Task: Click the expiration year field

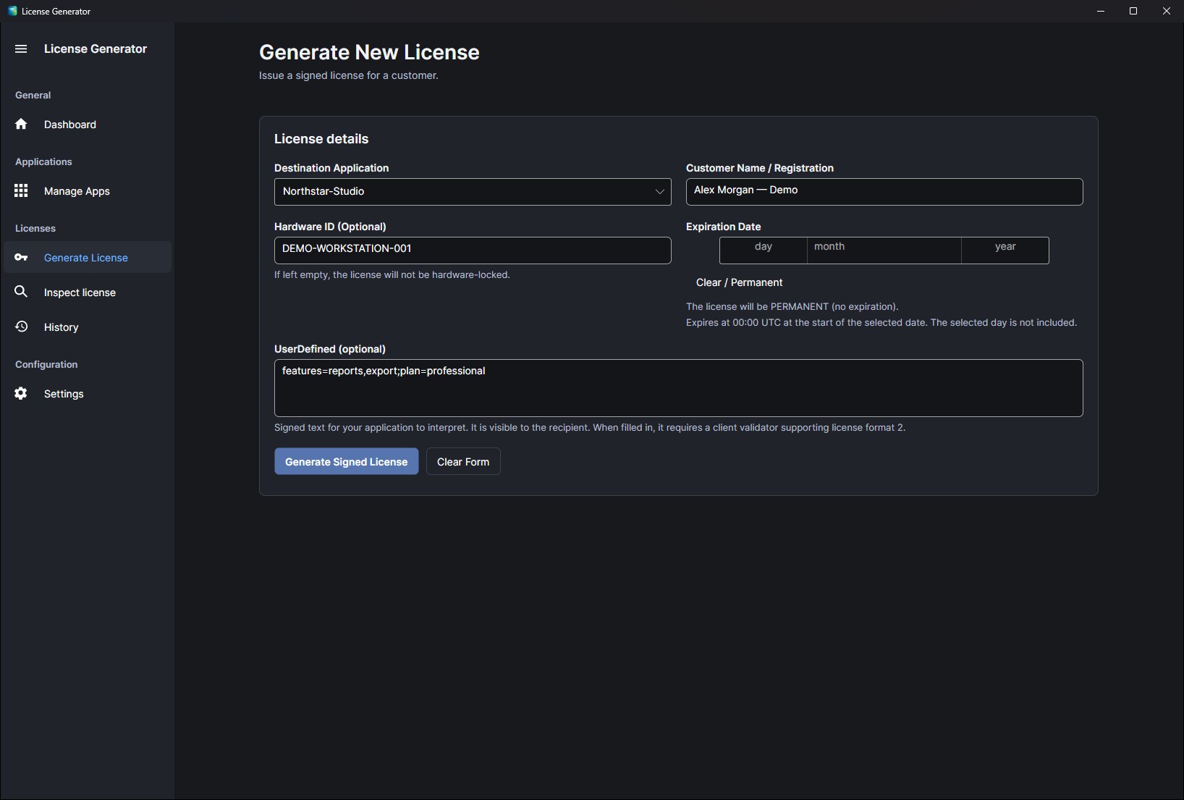Action: click(x=1005, y=250)
